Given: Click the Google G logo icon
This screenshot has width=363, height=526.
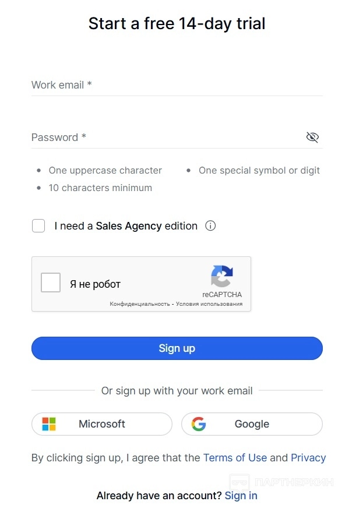Looking at the screenshot, I should [199, 424].
